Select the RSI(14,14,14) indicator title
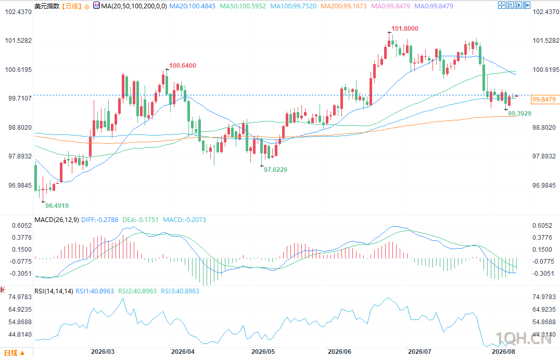The width and height of the screenshot is (560, 357). pyautogui.click(x=54, y=291)
